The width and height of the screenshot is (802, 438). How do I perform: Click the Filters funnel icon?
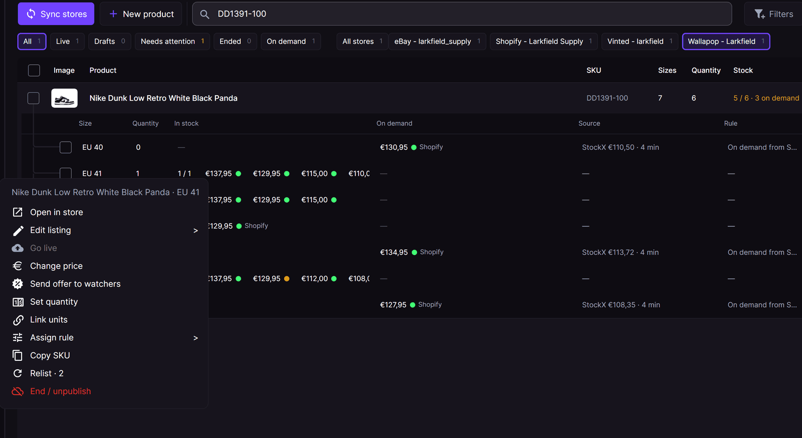(x=760, y=14)
